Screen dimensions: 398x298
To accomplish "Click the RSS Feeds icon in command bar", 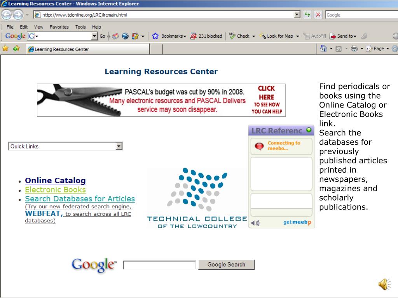I will click(x=339, y=49).
